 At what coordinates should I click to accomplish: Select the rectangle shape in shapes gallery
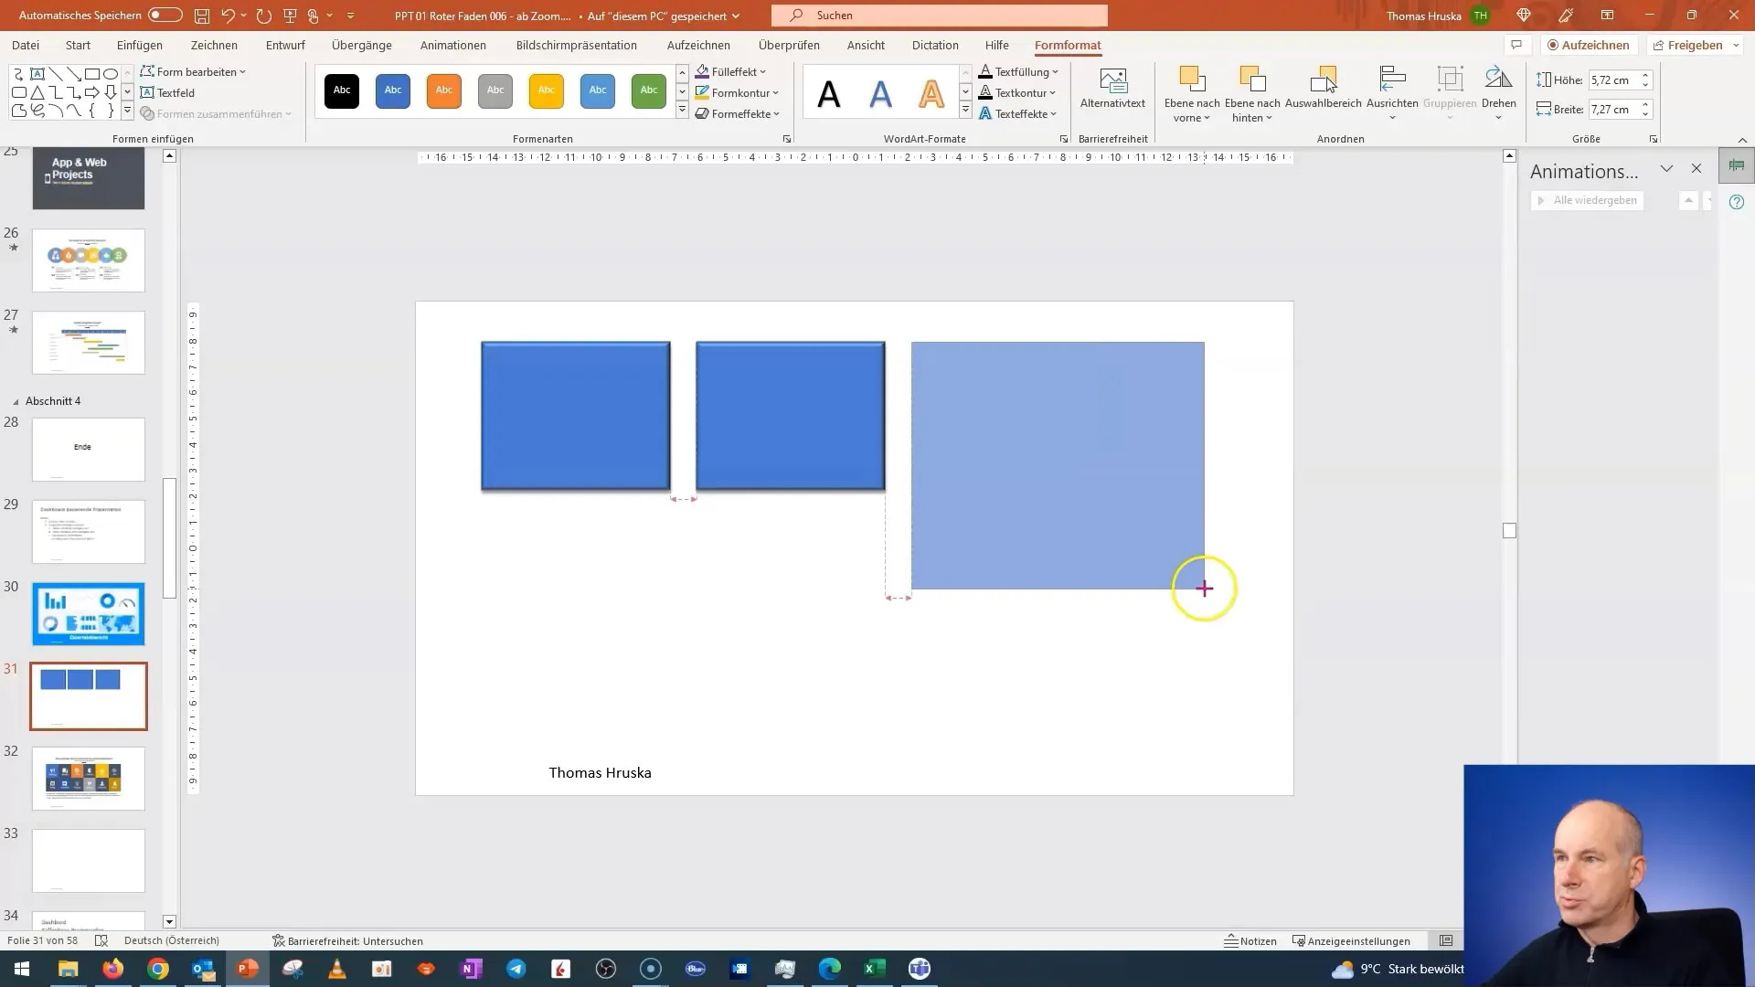(92, 74)
